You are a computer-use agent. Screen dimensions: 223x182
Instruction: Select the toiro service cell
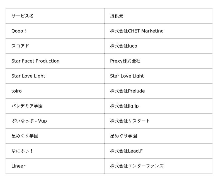click(16, 91)
